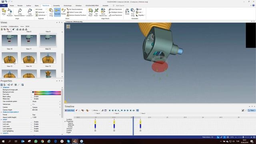Click Multiple Gizmos option
The width and height of the screenshot is (256, 144).
pyautogui.click(x=116, y=12)
